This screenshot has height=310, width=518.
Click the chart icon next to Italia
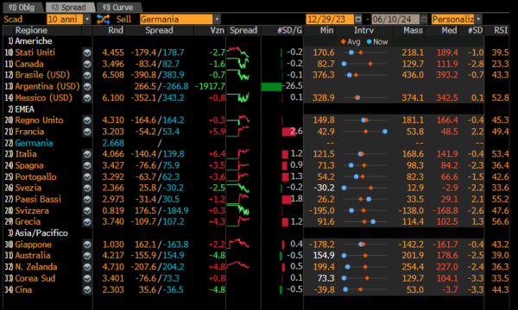pyautogui.click(x=87, y=154)
